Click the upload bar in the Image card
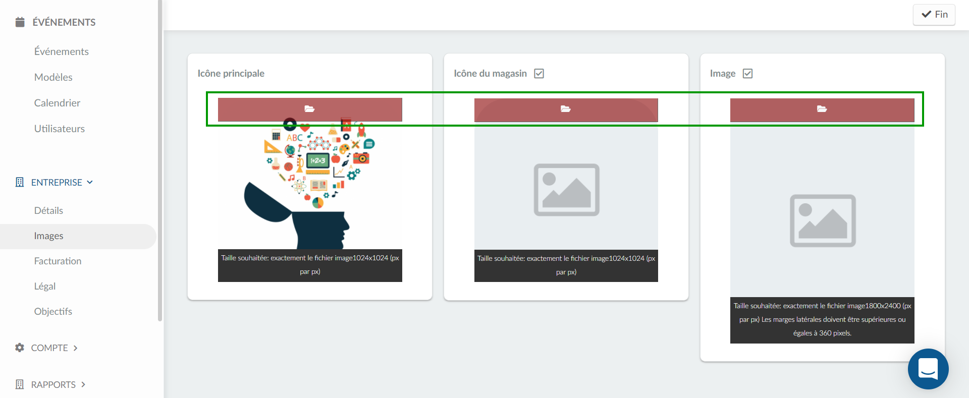This screenshot has width=969, height=398. coord(822,110)
